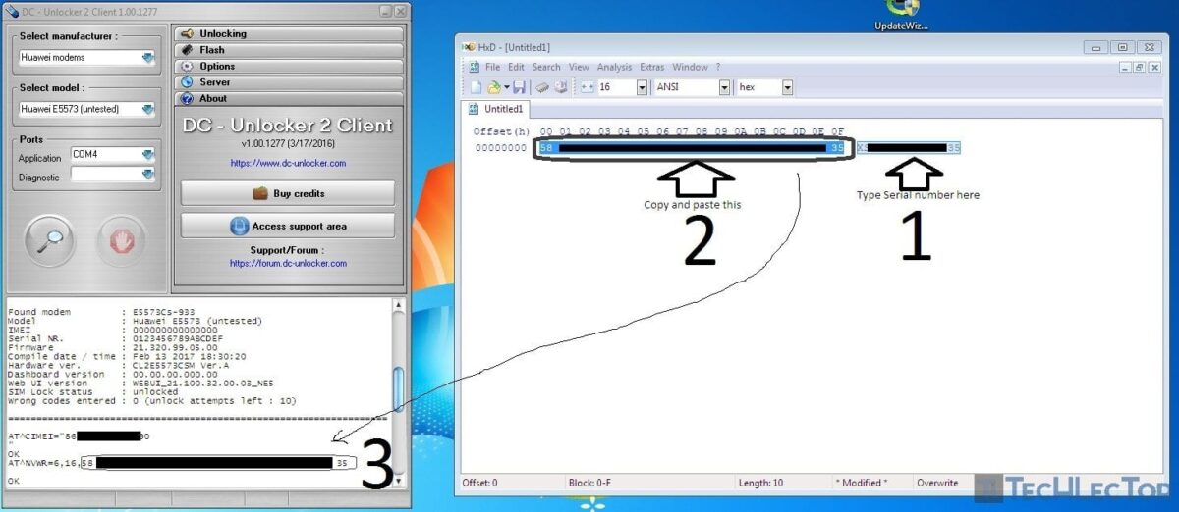Open the View menu in HxD

click(579, 67)
